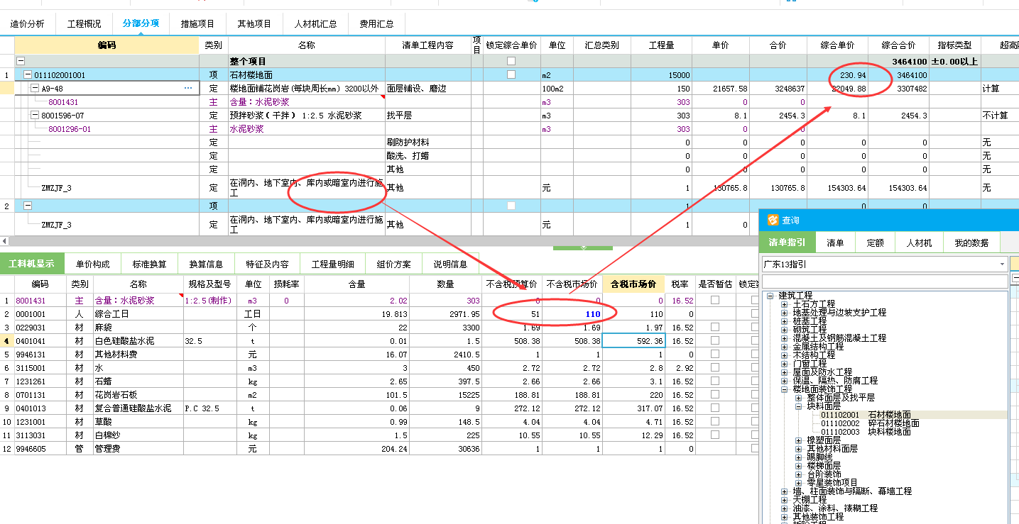Open 说明信息 tab
The height and width of the screenshot is (524, 1019).
(450, 264)
